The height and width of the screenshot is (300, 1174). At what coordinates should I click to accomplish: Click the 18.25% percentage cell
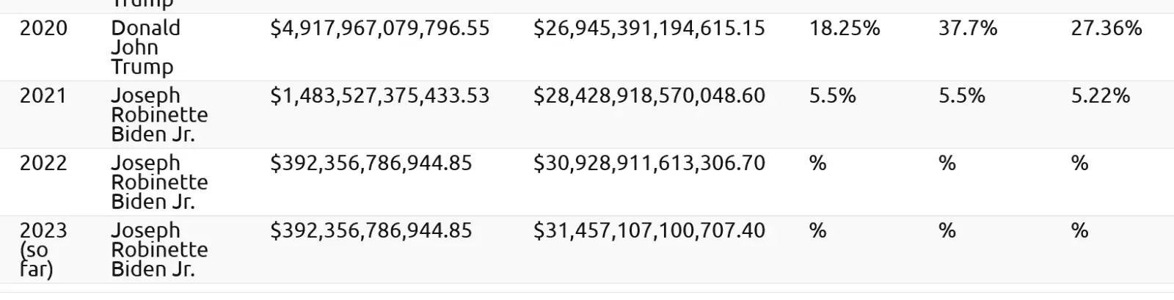point(844,29)
